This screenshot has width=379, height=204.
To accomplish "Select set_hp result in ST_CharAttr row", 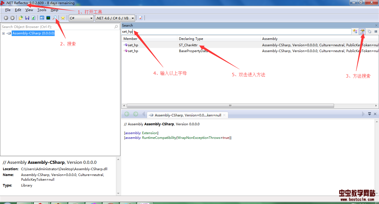I will [x=133, y=45].
